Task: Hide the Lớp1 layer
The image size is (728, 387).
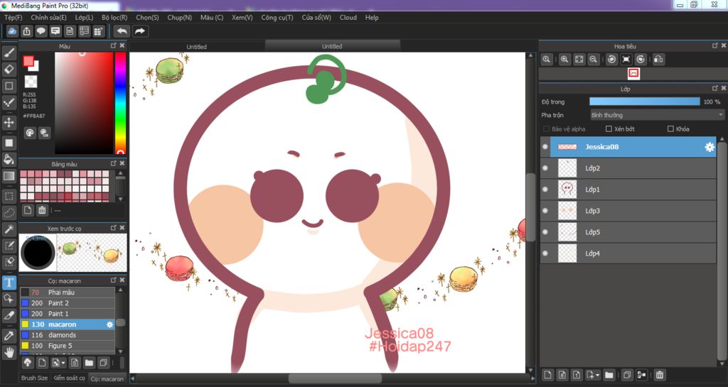Action: [545, 190]
